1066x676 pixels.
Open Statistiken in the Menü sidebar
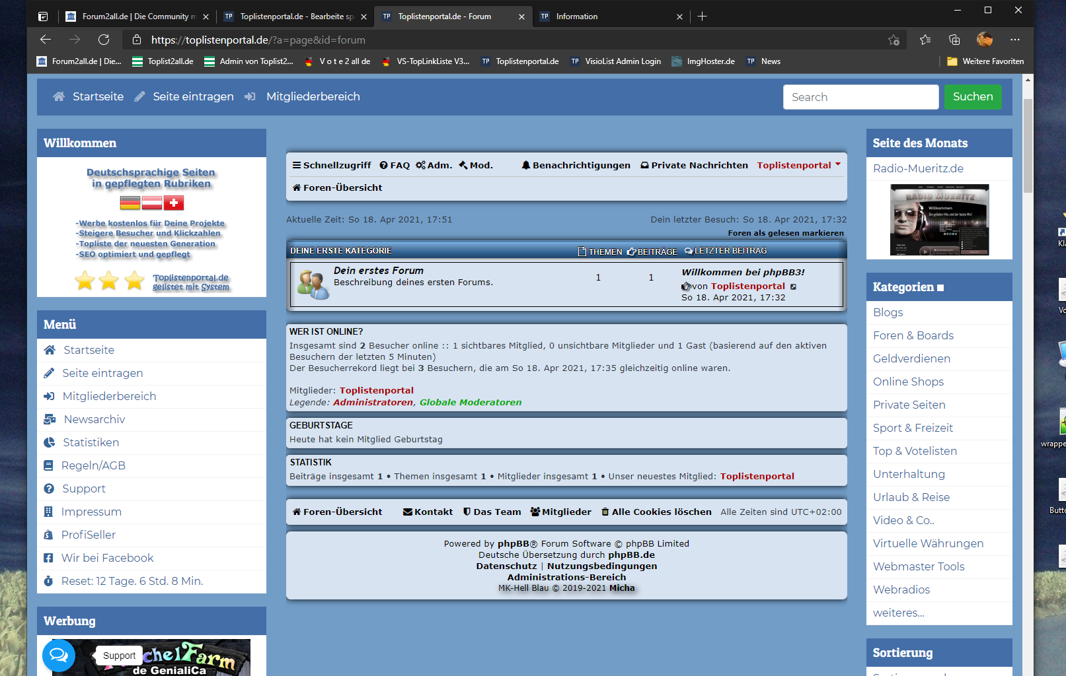91,442
